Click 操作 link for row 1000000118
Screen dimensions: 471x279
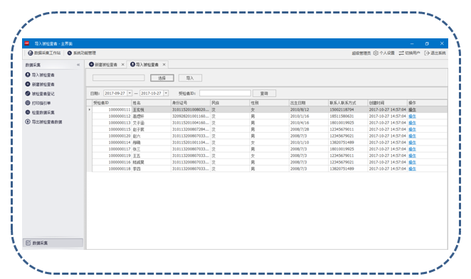click(412, 169)
